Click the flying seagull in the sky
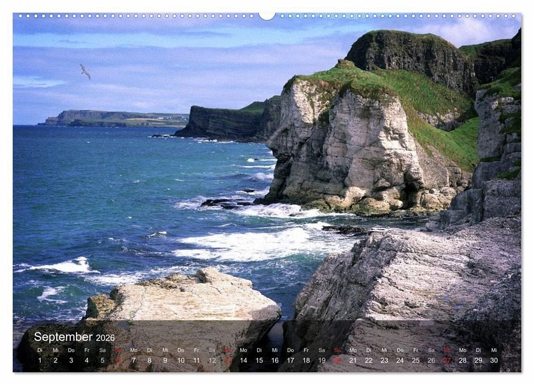 coord(85,71)
